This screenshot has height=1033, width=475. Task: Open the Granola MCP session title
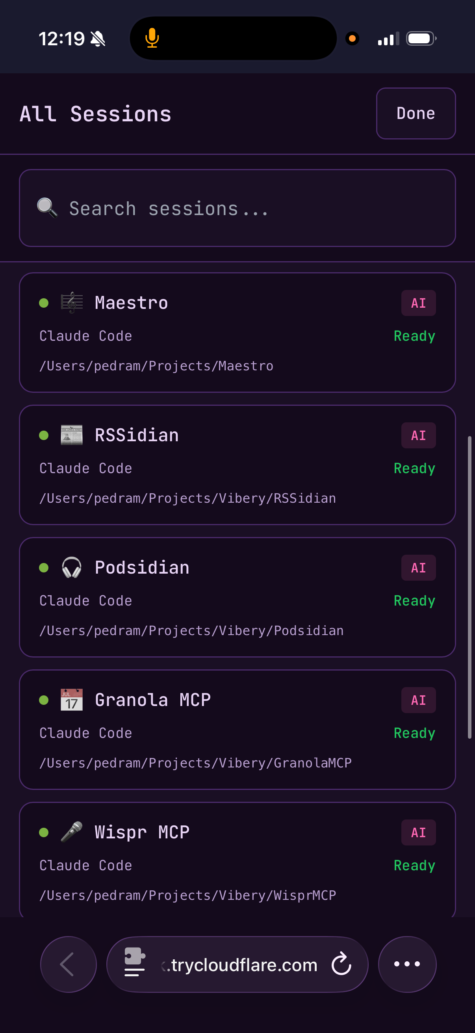point(153,700)
